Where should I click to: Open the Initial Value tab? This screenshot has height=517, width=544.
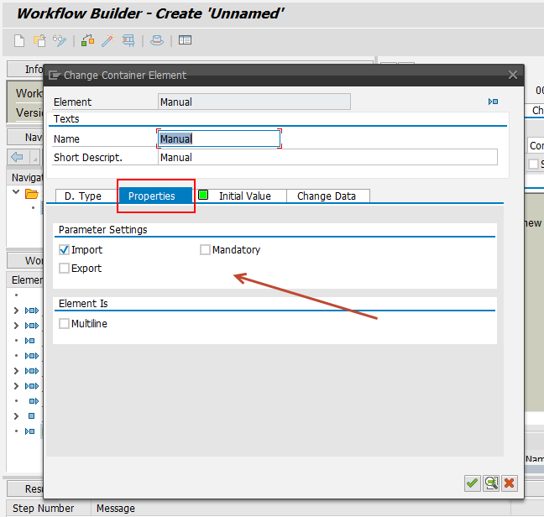click(244, 196)
